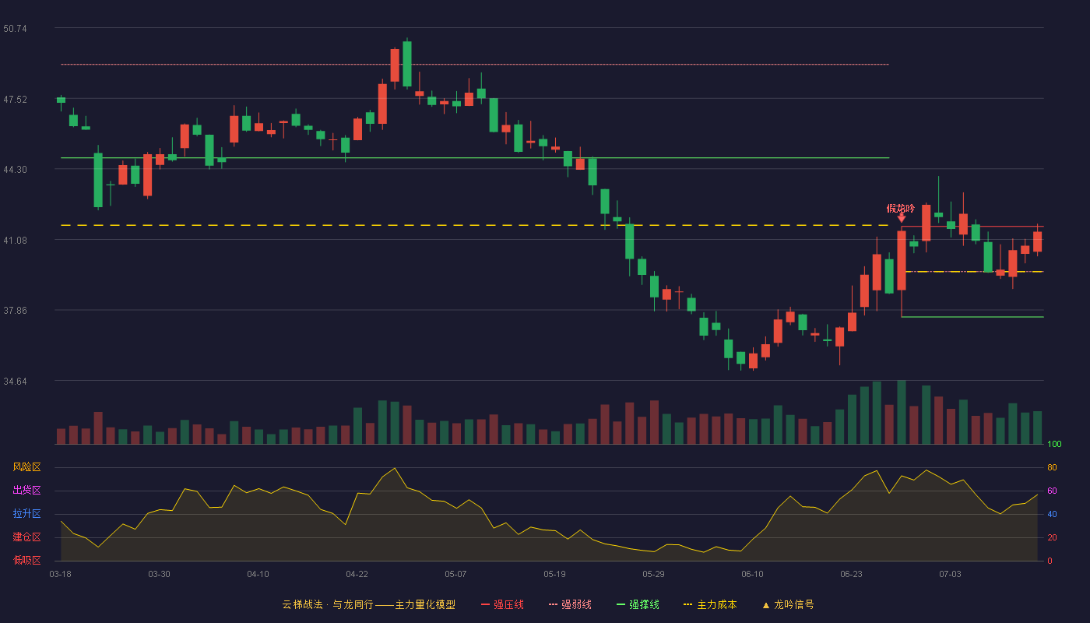This screenshot has width=1090, height=623.
Task: Toggle the 强压线 legend entry
Action: [x=502, y=604]
